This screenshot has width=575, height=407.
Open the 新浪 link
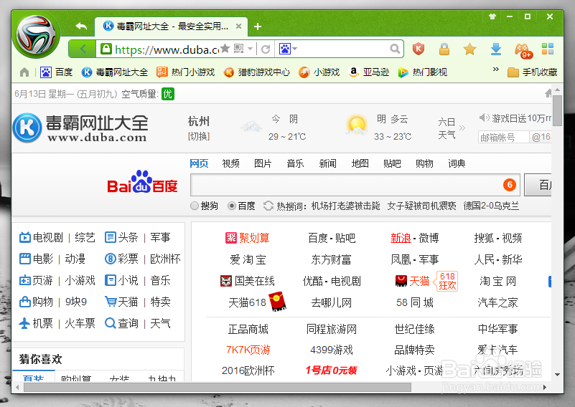pos(401,238)
